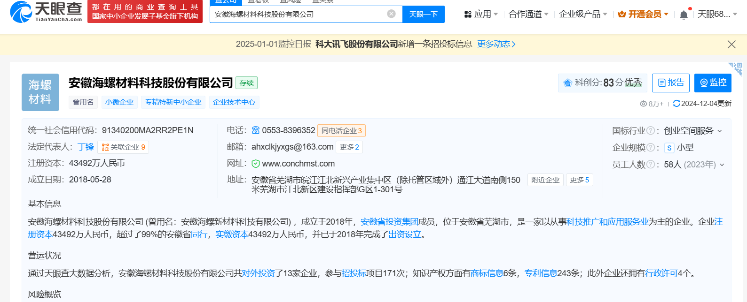
Task: Open legal representative 丁锋 link
Action: pos(86,147)
